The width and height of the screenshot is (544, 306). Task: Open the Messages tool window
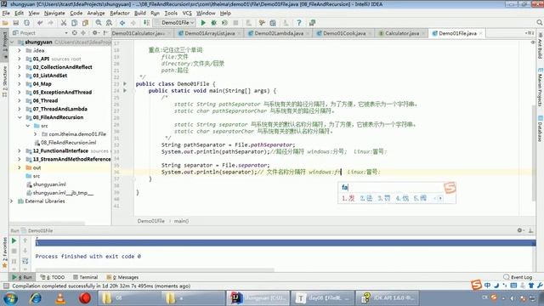click(x=122, y=277)
